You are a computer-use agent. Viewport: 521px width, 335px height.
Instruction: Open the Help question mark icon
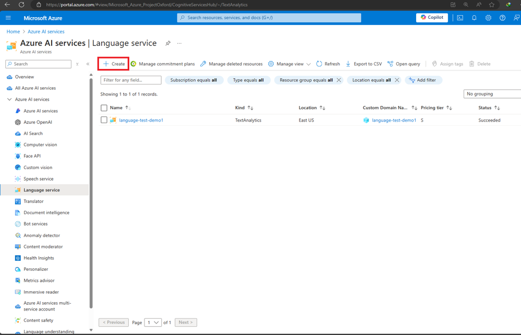(x=502, y=18)
